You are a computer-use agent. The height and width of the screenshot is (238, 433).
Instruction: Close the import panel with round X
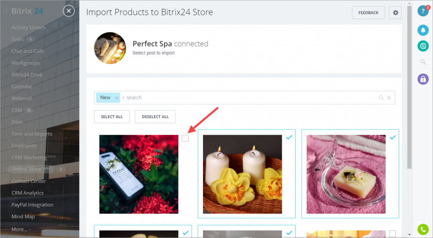click(x=69, y=11)
